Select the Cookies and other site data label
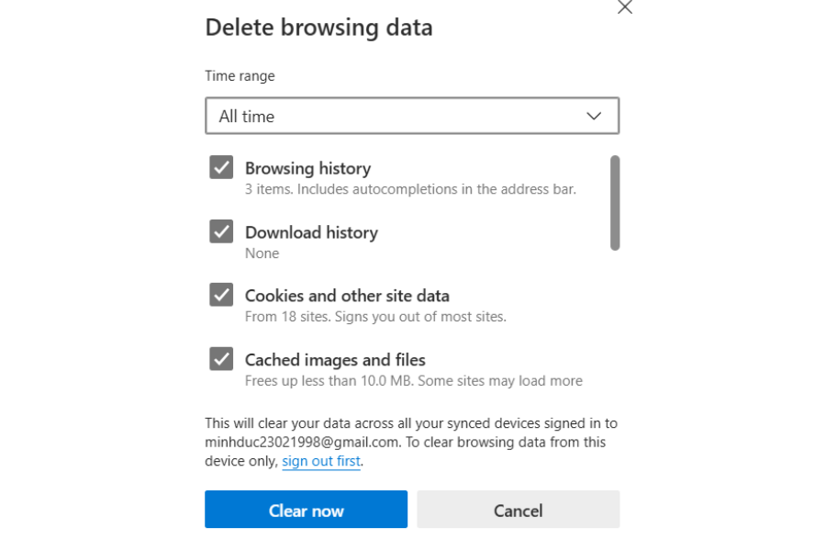 (347, 296)
